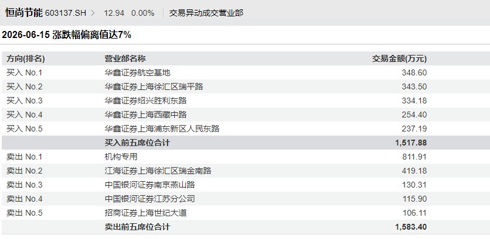Click the stock price 12.94
The image size is (490, 239).
pyautogui.click(x=114, y=13)
